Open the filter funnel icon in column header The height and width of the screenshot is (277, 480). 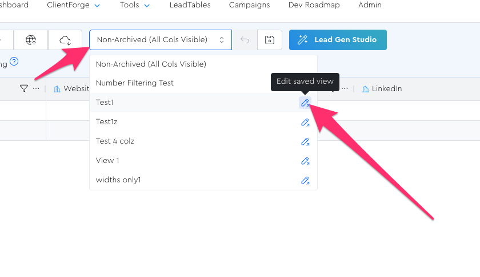point(24,88)
